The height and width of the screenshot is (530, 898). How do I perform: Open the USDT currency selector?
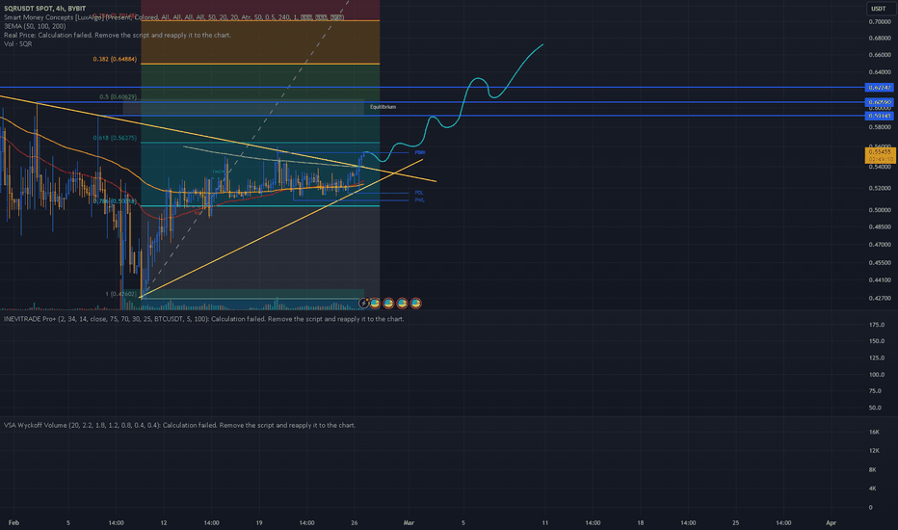click(x=879, y=8)
